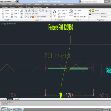Insert a Table

(x=61, y=17)
